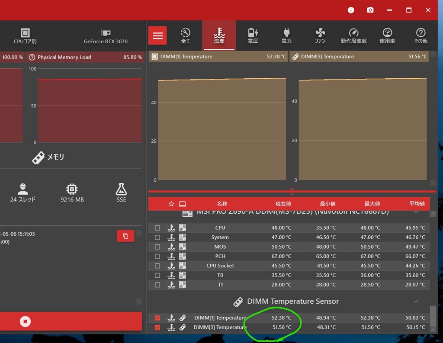Click the DIMM[3] Temperature graph header
The width and height of the screenshot is (443, 343).
point(359,57)
